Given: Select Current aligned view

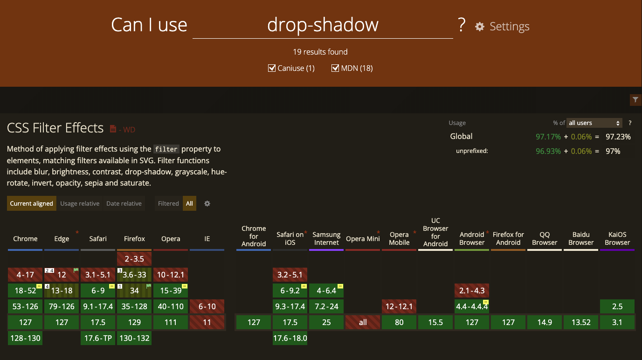Looking at the screenshot, I should click(32, 204).
